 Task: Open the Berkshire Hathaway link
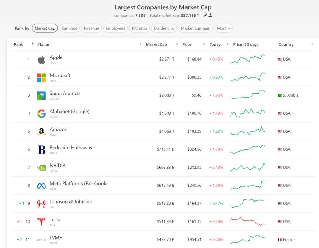[x=71, y=148]
